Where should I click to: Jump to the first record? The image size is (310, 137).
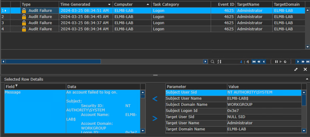[254, 62]
